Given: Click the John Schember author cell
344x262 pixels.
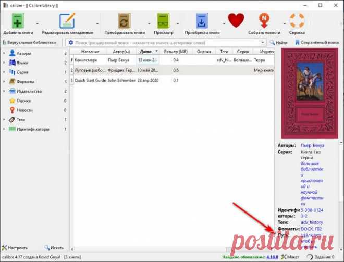Looking at the screenshot, I should (121, 80).
